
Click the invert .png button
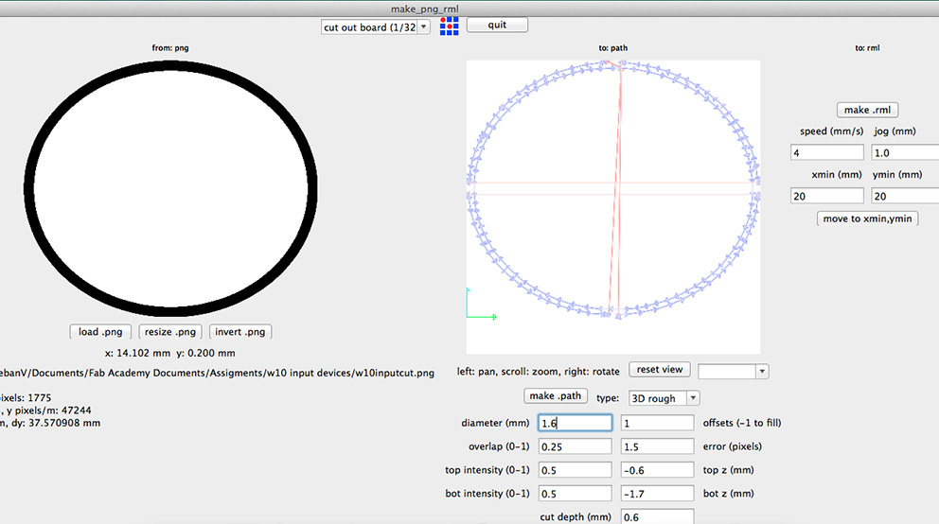240,331
